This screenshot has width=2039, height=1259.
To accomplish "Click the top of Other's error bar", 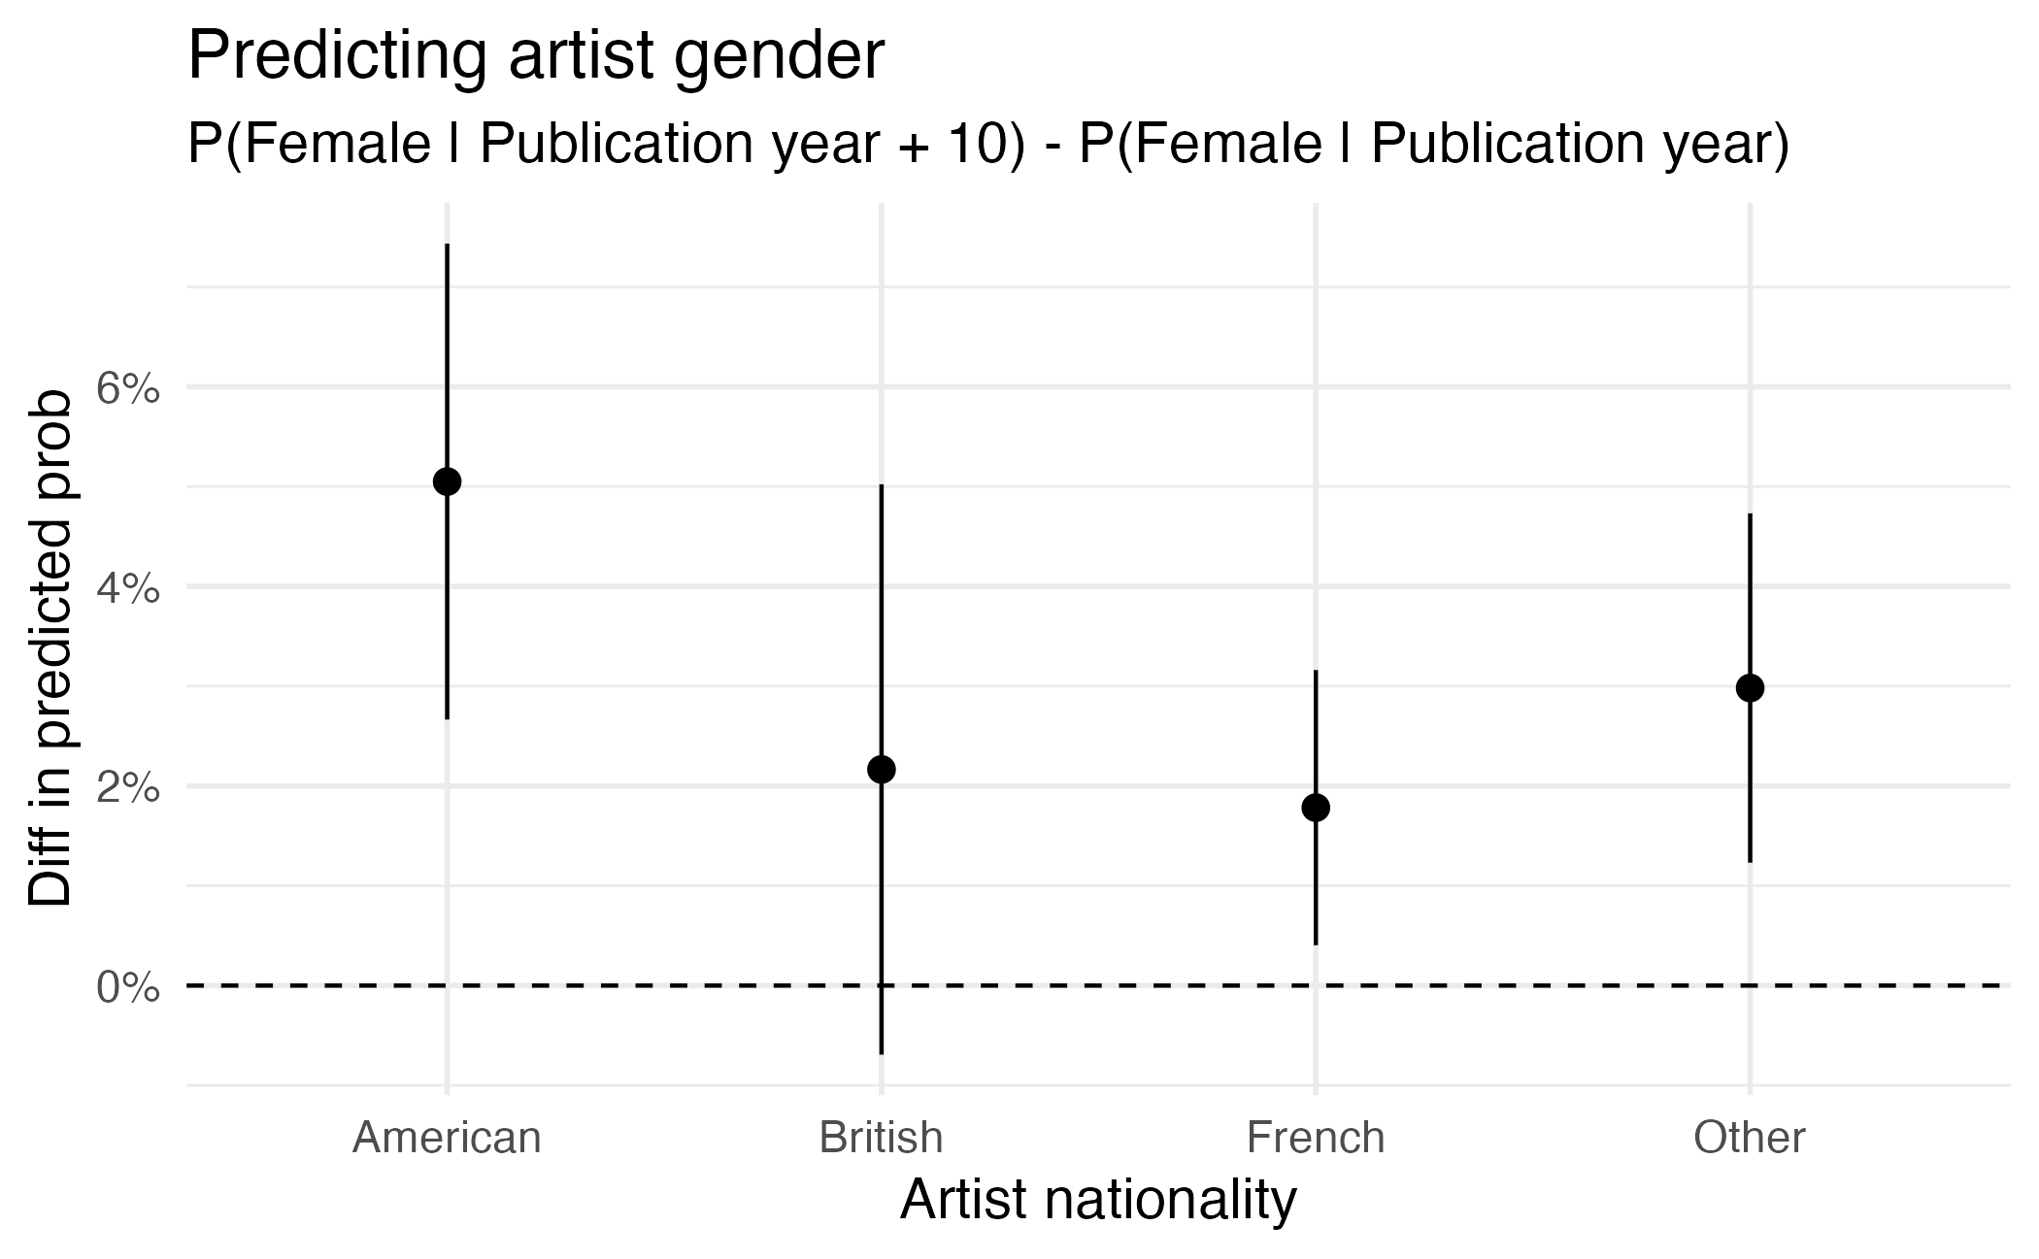I will tap(1750, 516).
